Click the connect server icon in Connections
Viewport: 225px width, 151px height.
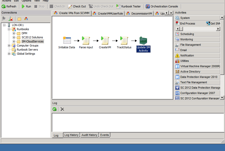tap(4, 19)
